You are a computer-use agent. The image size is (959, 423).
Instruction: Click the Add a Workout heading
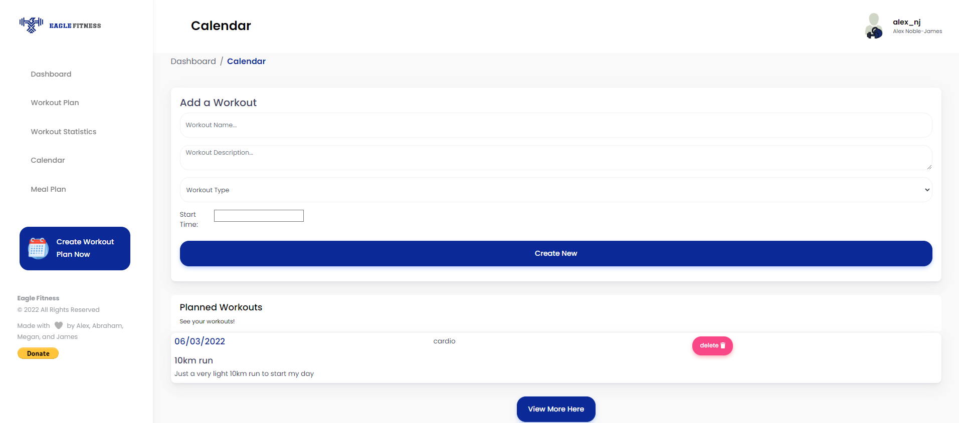coord(218,103)
